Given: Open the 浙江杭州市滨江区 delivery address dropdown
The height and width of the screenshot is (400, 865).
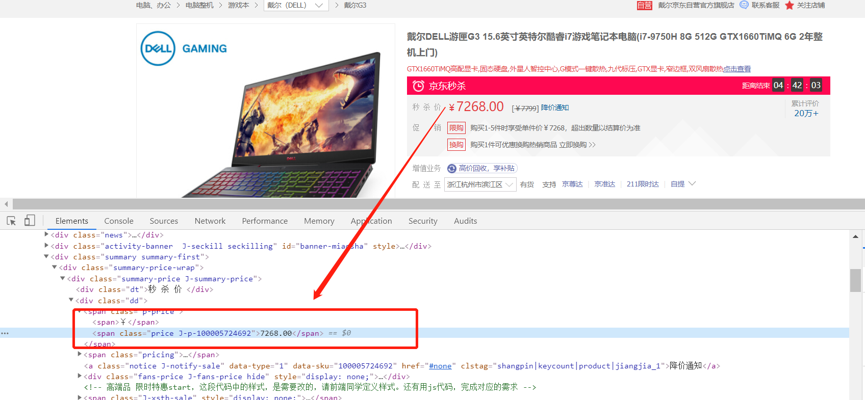Looking at the screenshot, I should 480,184.
